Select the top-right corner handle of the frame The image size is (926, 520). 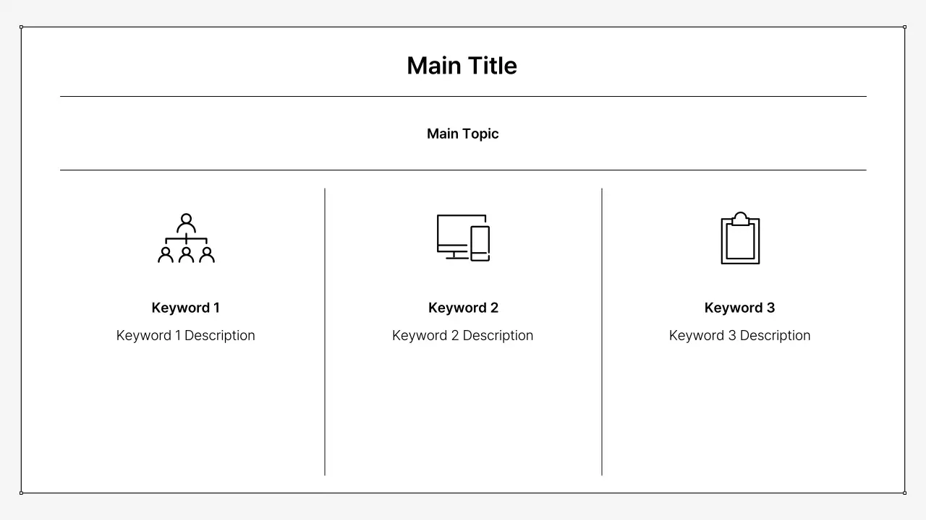coord(904,27)
